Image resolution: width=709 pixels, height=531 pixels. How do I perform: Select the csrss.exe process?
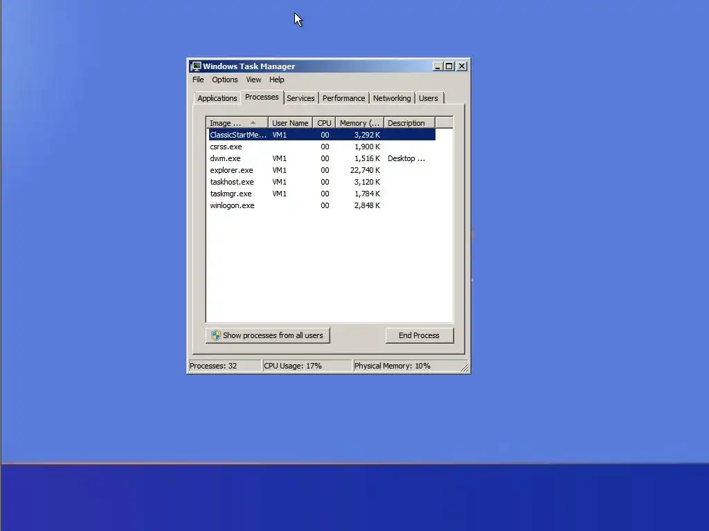[x=322, y=147]
